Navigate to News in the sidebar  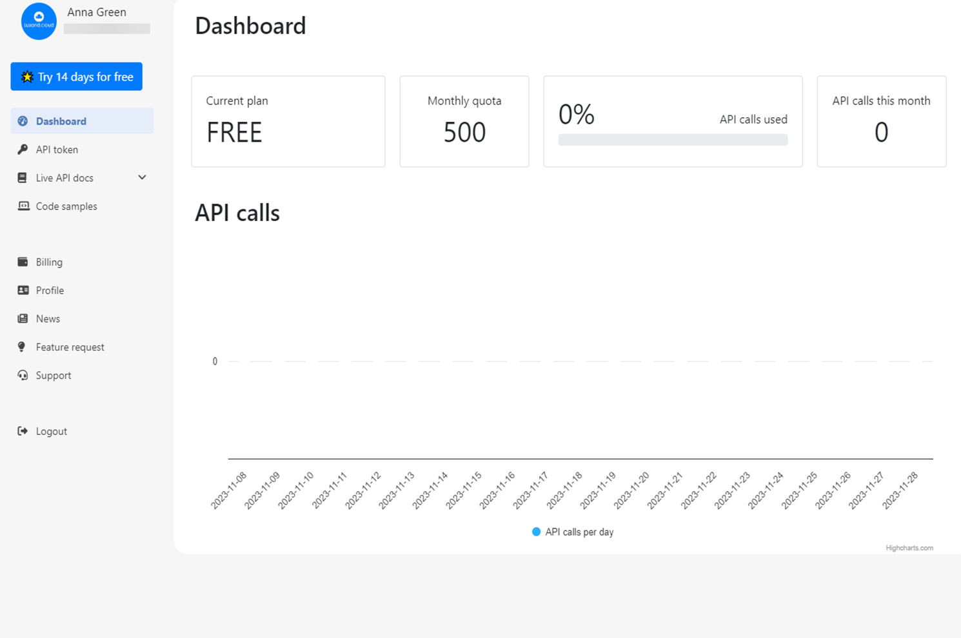click(x=47, y=318)
